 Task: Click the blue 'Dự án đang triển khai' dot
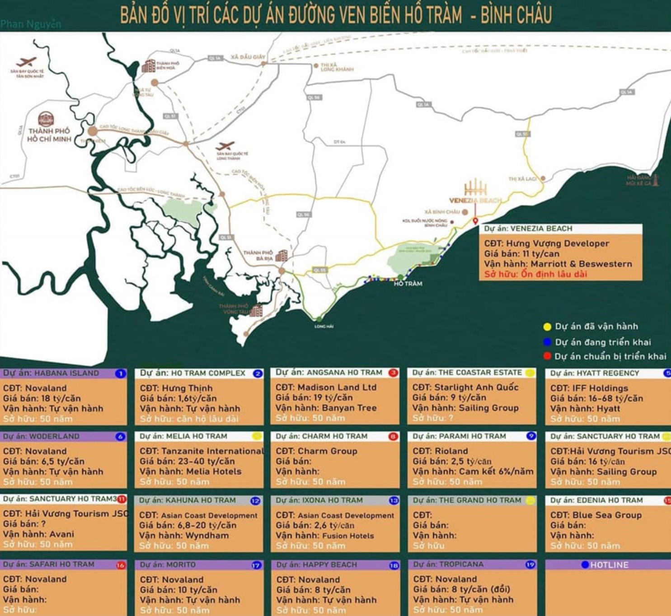click(x=547, y=342)
